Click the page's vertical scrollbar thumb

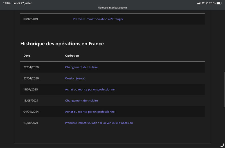pyautogui.click(x=224, y=90)
